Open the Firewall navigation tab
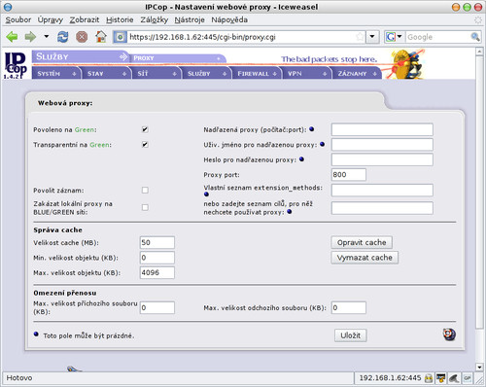 point(256,73)
